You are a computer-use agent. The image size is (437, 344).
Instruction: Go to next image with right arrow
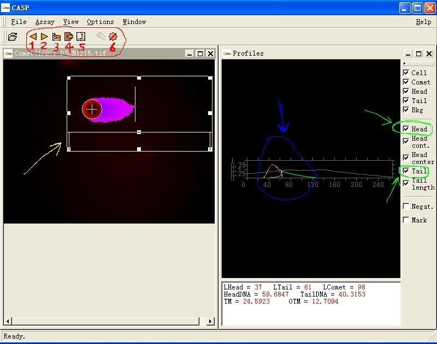tap(44, 37)
